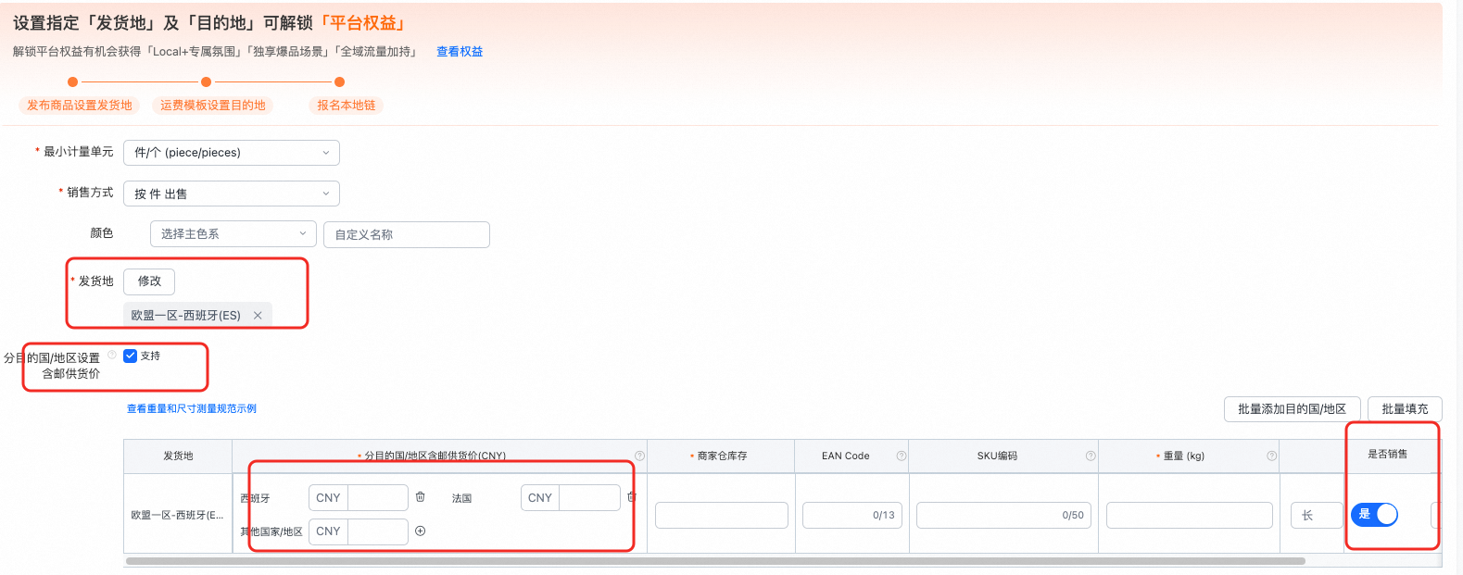
Task: Open the 最小计量单元 dropdown
Action: point(232,153)
